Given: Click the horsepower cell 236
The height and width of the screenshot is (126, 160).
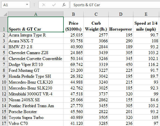Looking at the screenshot, I should click(x=121, y=123).
